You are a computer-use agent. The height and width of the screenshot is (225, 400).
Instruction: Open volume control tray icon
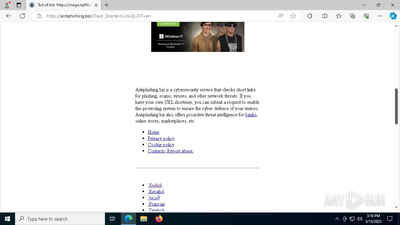[360, 219]
